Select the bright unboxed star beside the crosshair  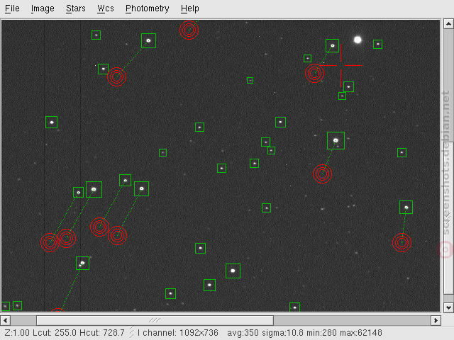[x=358, y=40]
